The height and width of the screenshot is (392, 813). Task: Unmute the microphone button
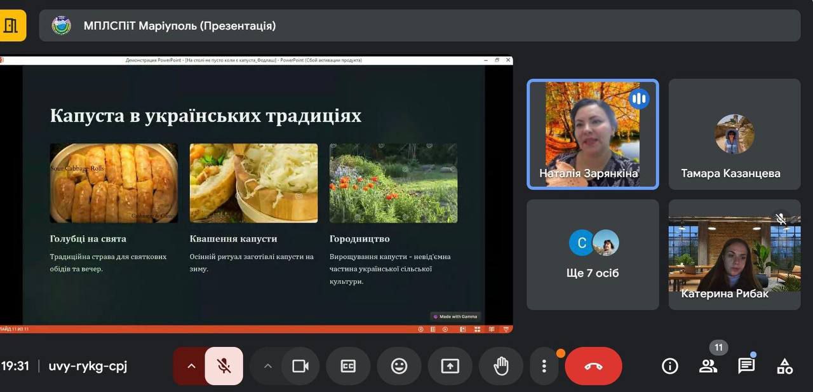[224, 366]
